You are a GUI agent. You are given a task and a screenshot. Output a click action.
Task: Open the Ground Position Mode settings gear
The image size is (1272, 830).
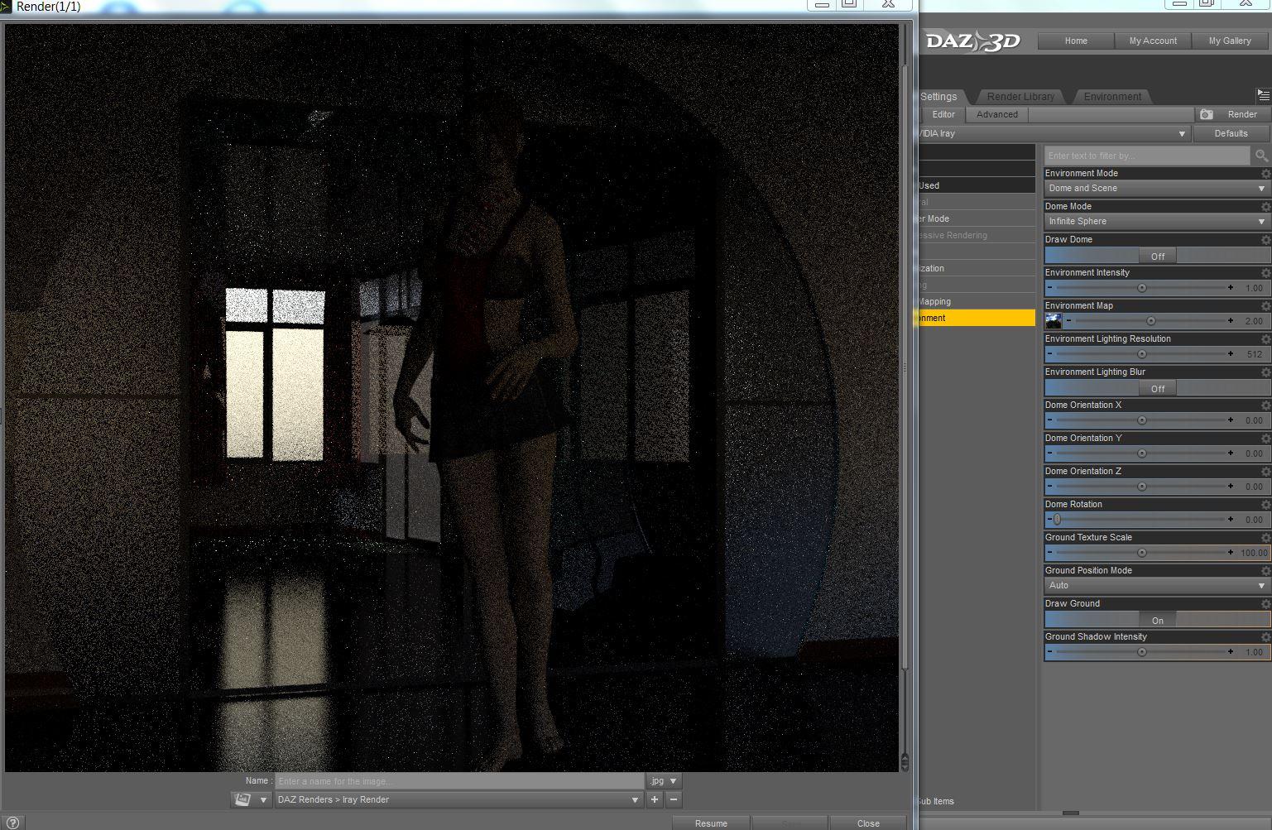[x=1265, y=571]
